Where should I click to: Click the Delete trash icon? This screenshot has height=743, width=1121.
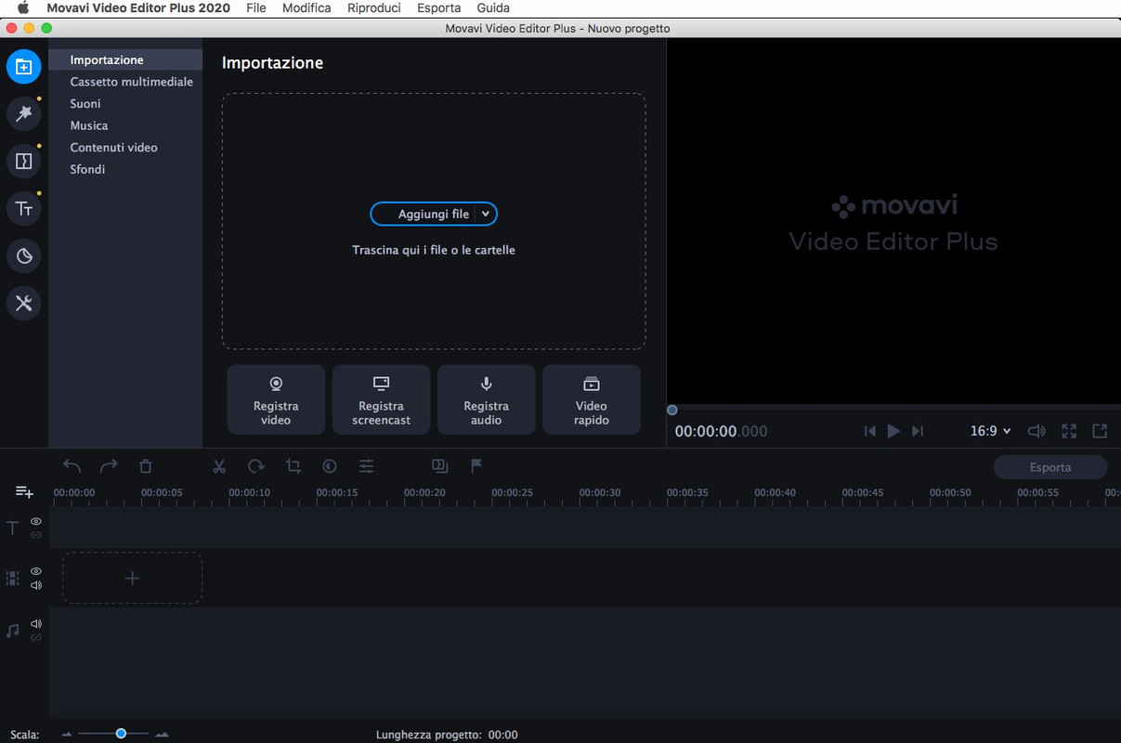[x=146, y=466]
